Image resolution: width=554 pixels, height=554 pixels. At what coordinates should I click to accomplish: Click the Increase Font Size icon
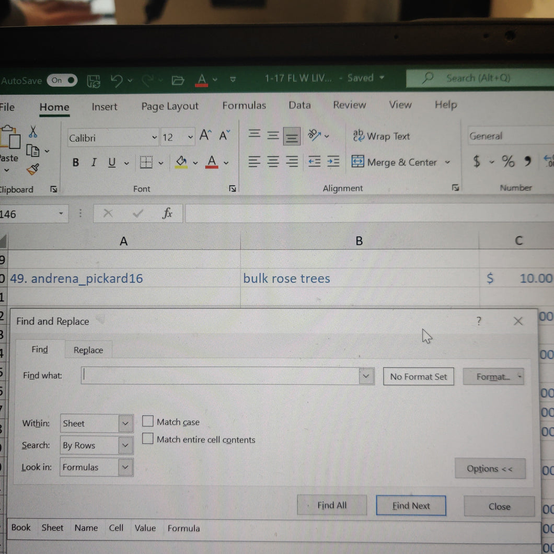(x=205, y=135)
